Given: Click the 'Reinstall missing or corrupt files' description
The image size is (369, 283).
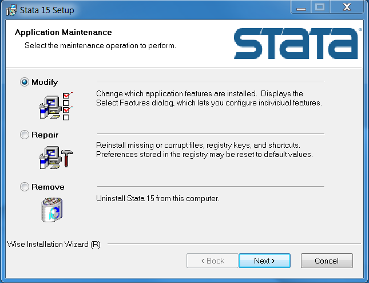Looking at the screenshot, I should 204,150.
